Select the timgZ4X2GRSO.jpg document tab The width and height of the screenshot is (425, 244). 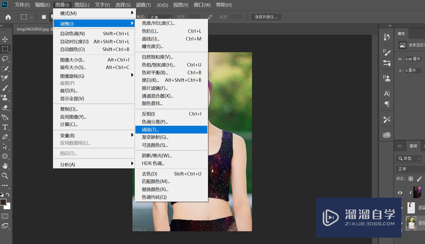click(x=33, y=29)
